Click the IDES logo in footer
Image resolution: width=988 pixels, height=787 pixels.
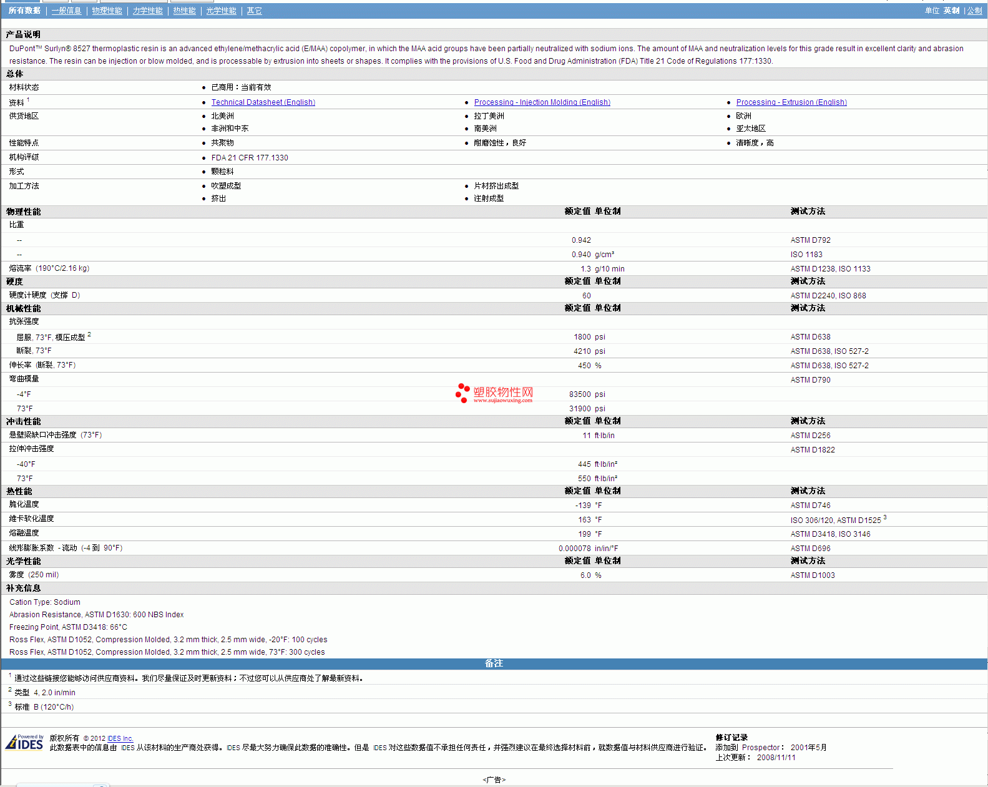point(24,742)
